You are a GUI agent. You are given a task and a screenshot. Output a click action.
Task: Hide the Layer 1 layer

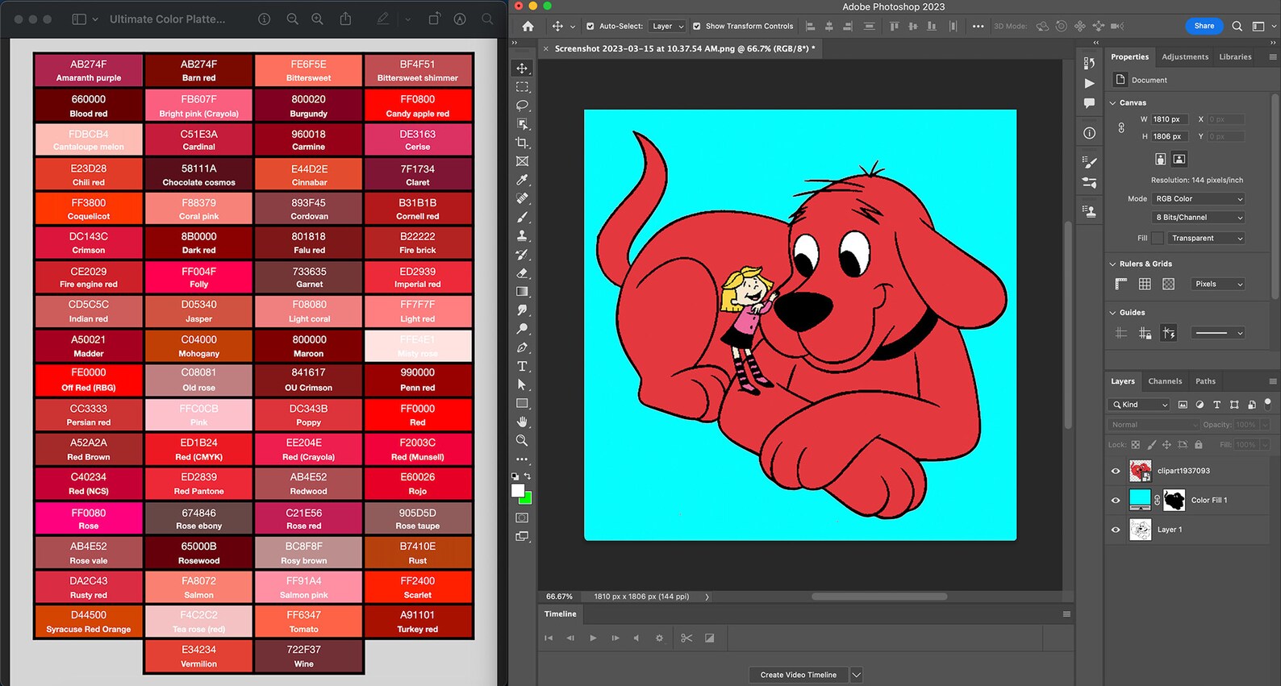(x=1116, y=530)
